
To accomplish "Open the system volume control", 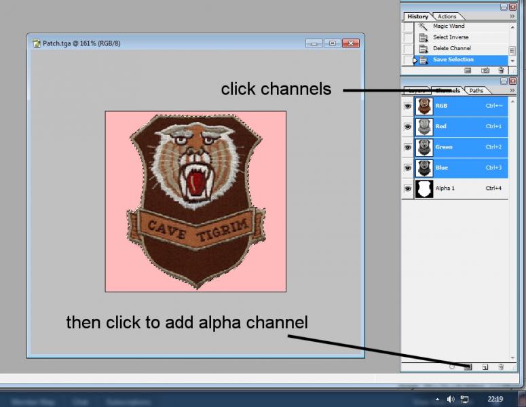I will click(x=451, y=399).
